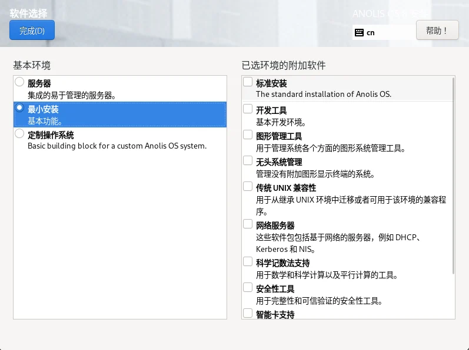Click 'Basic building block for a custom Anolis OS system.'
469x350 pixels.
tap(117, 146)
